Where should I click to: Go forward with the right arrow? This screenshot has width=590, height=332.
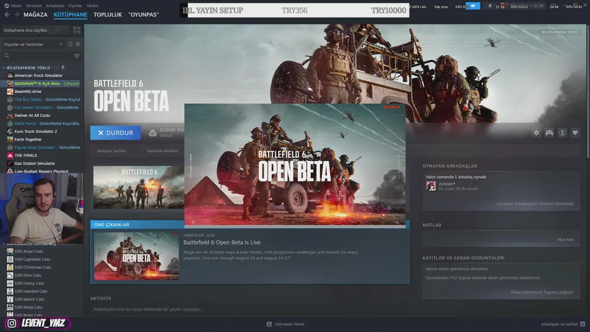pos(17,14)
